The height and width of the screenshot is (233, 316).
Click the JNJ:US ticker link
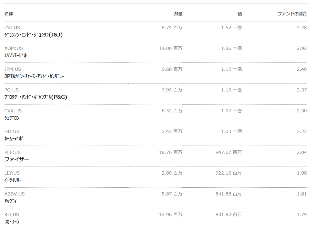coord(12,27)
